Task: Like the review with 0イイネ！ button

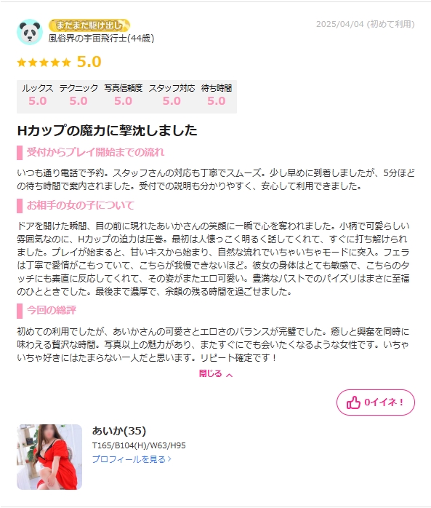Action: (x=376, y=402)
